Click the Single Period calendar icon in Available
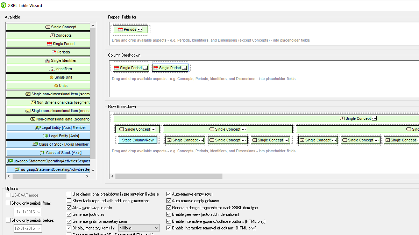 point(49,44)
